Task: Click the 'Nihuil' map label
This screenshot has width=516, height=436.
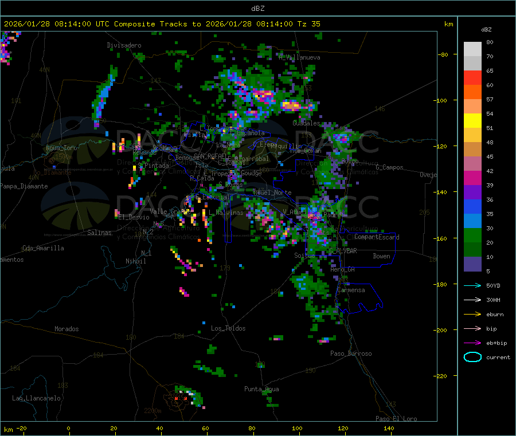Action: [x=135, y=261]
